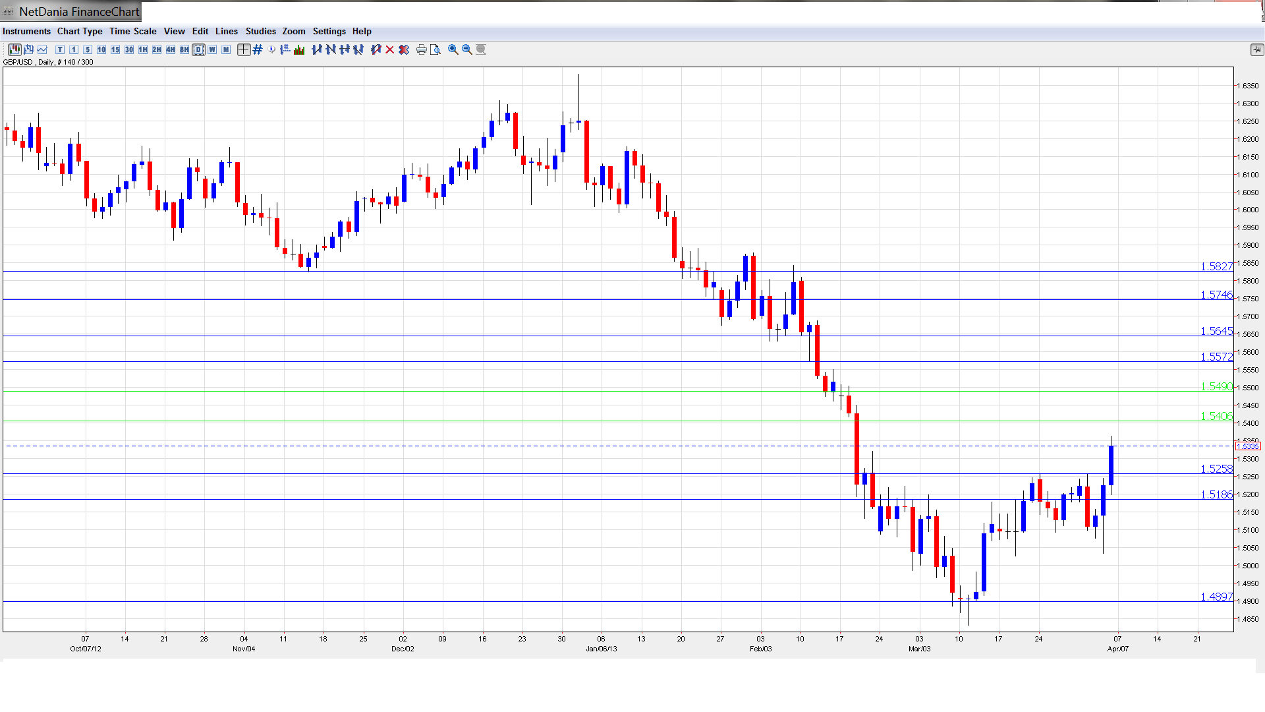This screenshot has height=712, width=1265.
Task: Choose the 1H time scale button
Action: click(x=143, y=49)
